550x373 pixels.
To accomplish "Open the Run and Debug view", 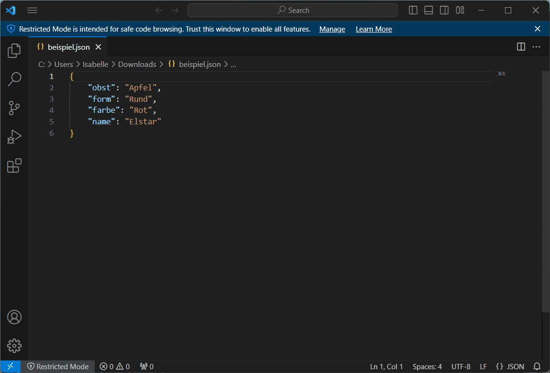I will [14, 137].
